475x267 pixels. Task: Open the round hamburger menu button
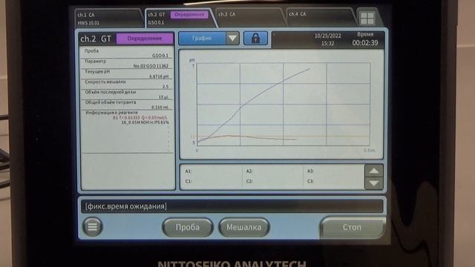[92, 226]
